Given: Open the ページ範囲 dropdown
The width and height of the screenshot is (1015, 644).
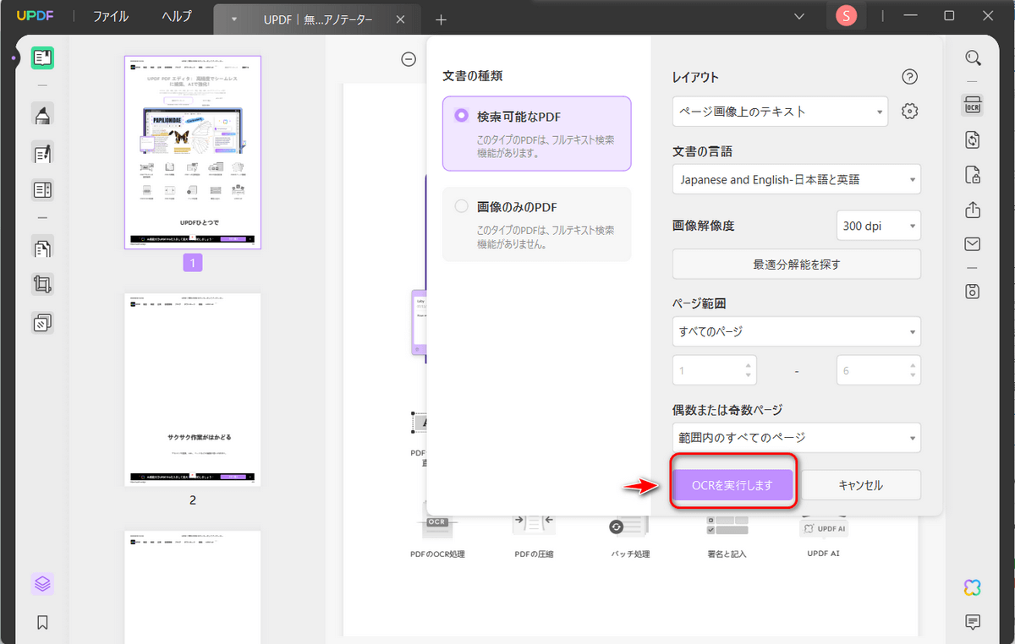Looking at the screenshot, I should tap(795, 331).
